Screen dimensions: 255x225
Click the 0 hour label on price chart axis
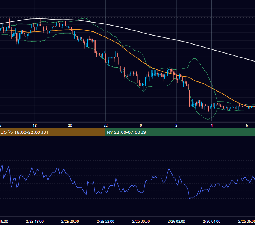(x=141, y=126)
